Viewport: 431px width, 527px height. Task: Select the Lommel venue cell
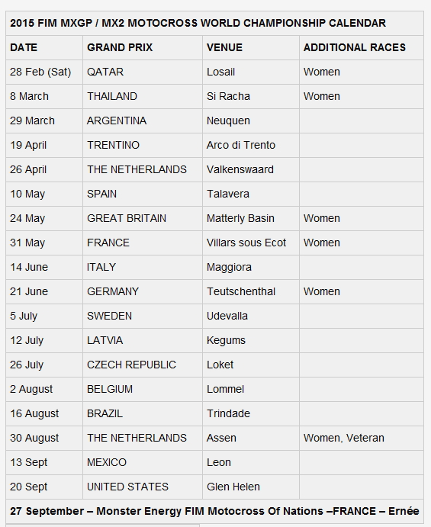coord(251,389)
